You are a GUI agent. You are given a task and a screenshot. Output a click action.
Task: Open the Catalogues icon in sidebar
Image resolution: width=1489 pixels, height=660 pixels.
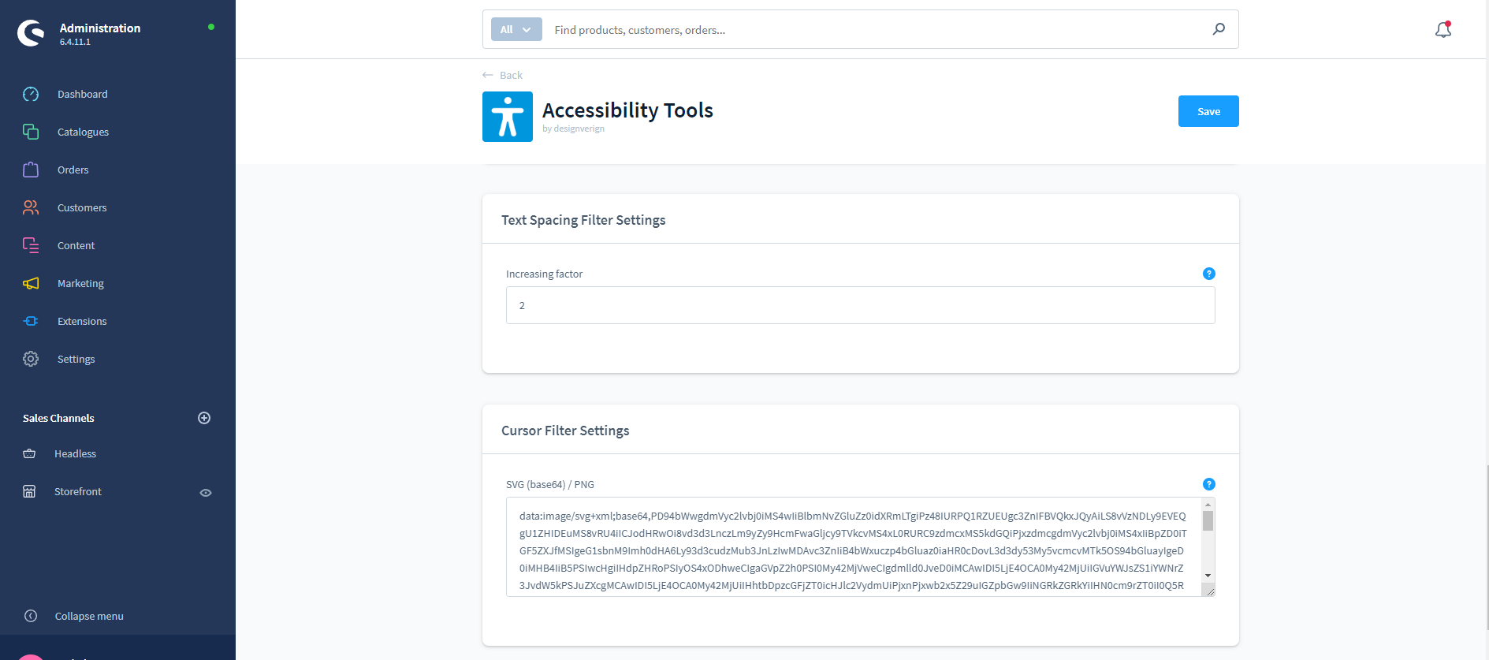tap(31, 132)
